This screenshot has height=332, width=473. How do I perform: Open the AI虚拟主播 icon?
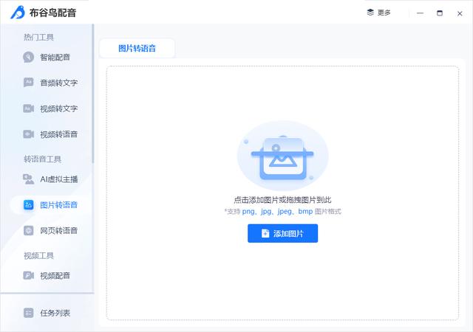[x=28, y=179]
